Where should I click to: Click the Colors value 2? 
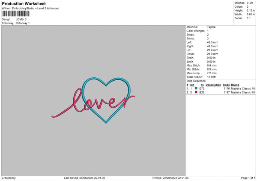pos(248,7)
